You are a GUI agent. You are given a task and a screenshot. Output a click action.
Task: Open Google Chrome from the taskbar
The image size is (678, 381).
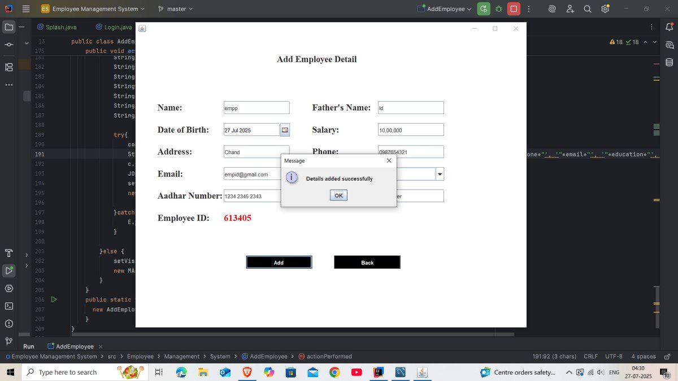coord(334,373)
